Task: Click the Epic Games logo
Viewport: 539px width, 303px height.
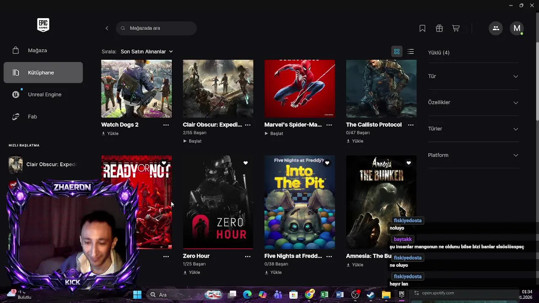Action: [x=43, y=25]
